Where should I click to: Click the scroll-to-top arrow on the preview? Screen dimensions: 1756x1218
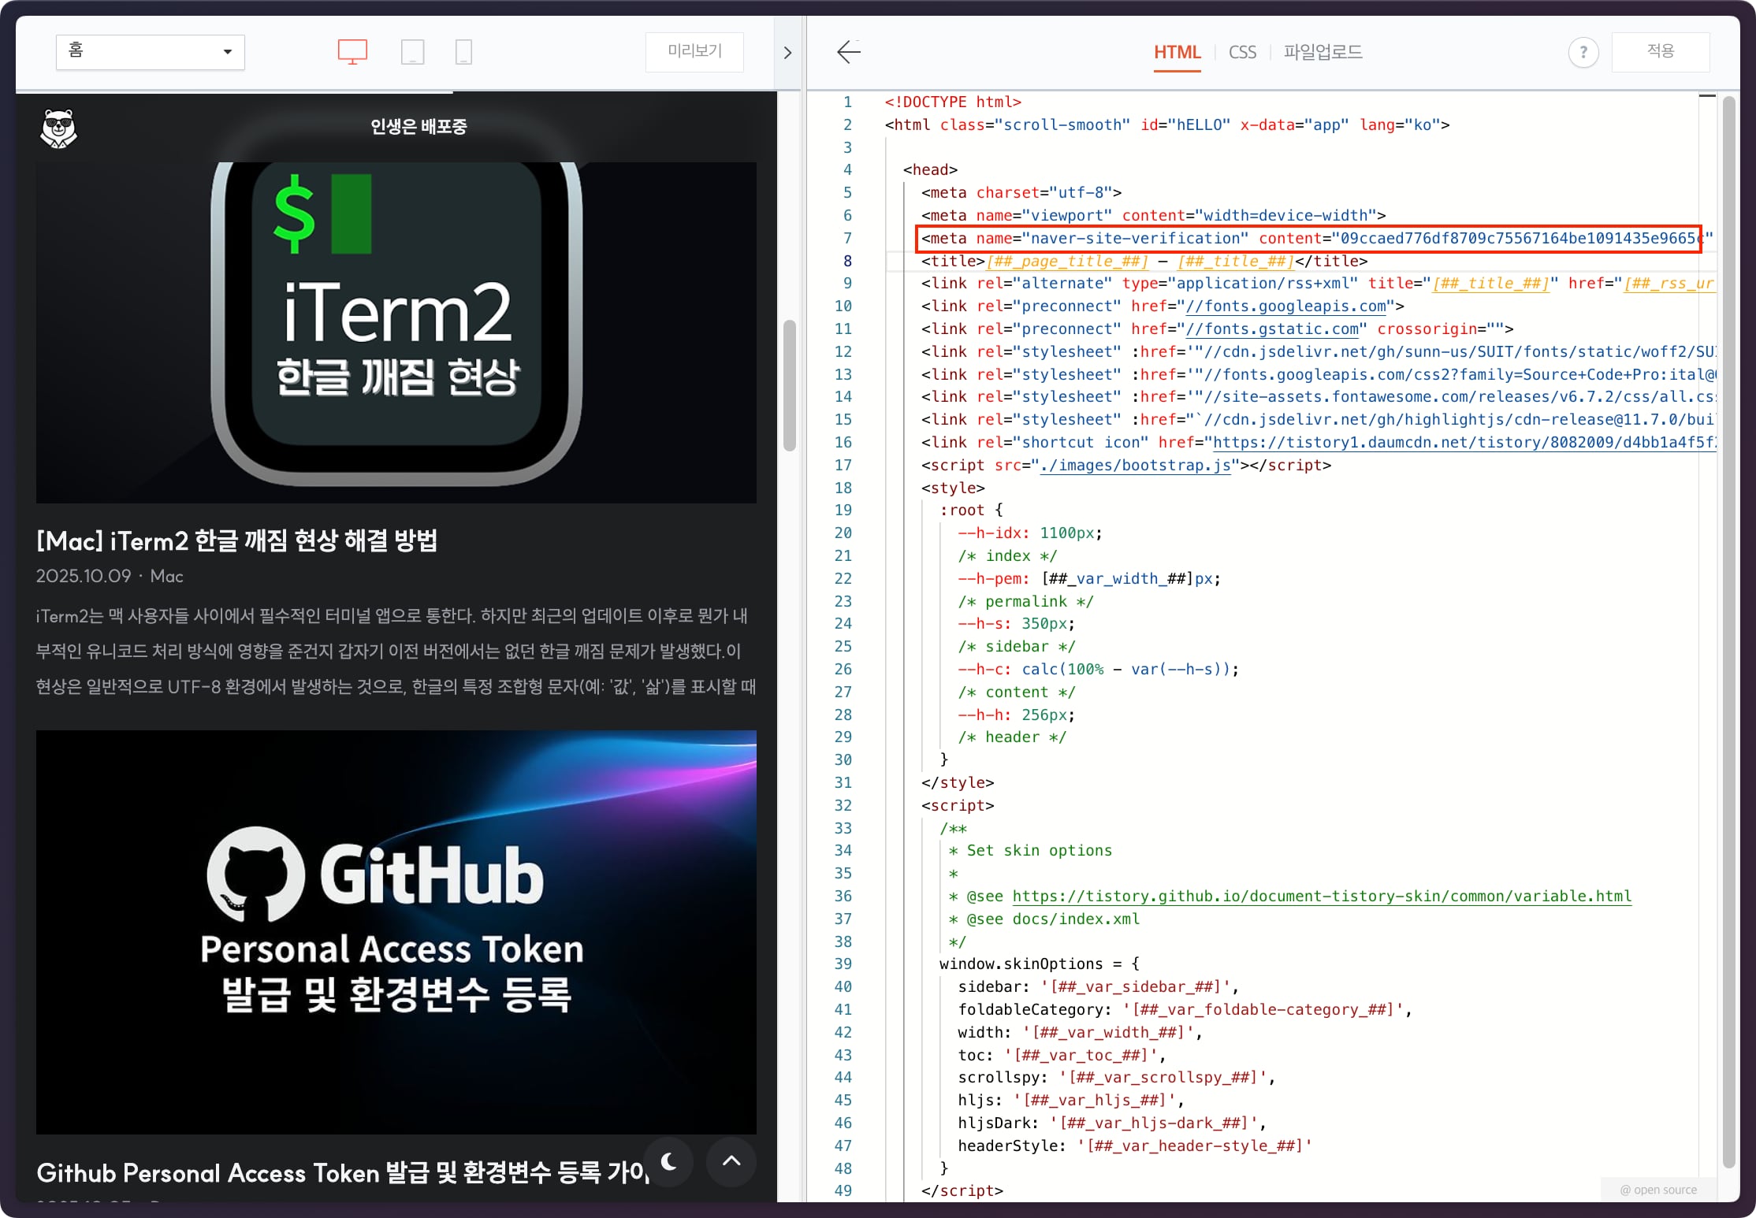(730, 1161)
